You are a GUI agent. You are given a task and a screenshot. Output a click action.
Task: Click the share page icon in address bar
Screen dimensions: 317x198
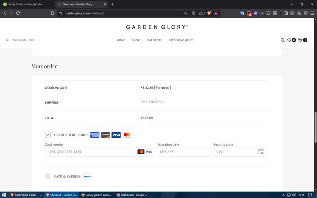coord(201,13)
